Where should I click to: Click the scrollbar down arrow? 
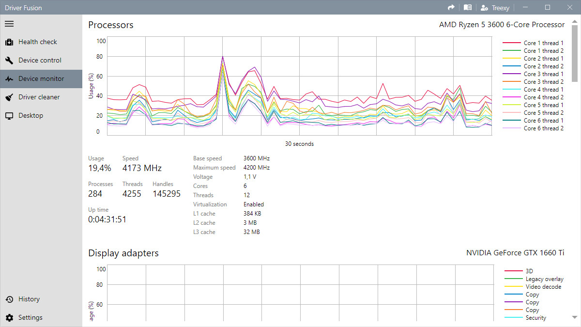pyautogui.click(x=575, y=317)
